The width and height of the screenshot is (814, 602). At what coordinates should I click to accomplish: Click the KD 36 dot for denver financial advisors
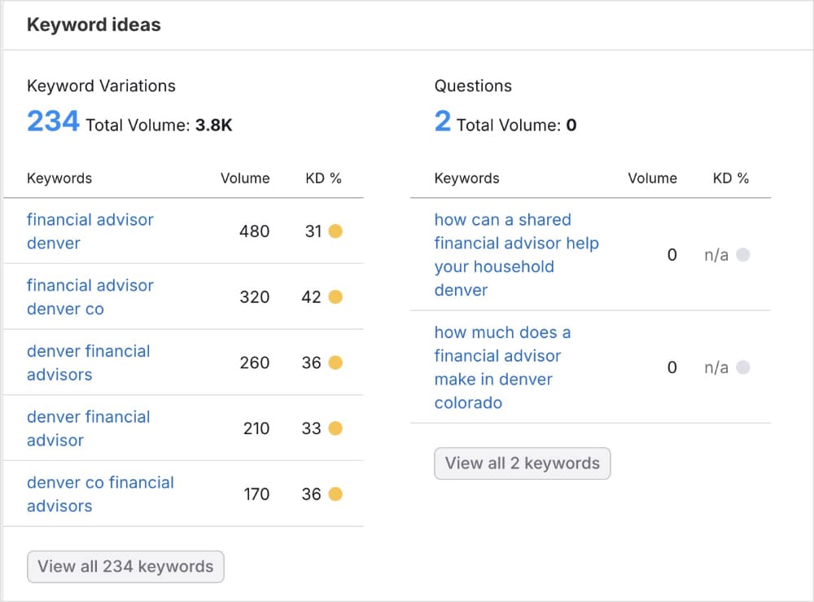tap(336, 363)
